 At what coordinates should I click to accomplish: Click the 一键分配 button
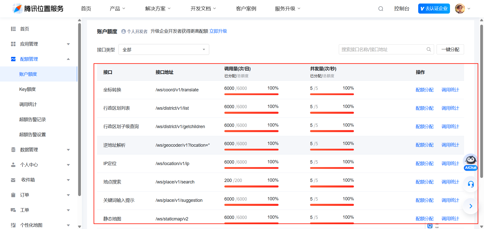point(450,49)
